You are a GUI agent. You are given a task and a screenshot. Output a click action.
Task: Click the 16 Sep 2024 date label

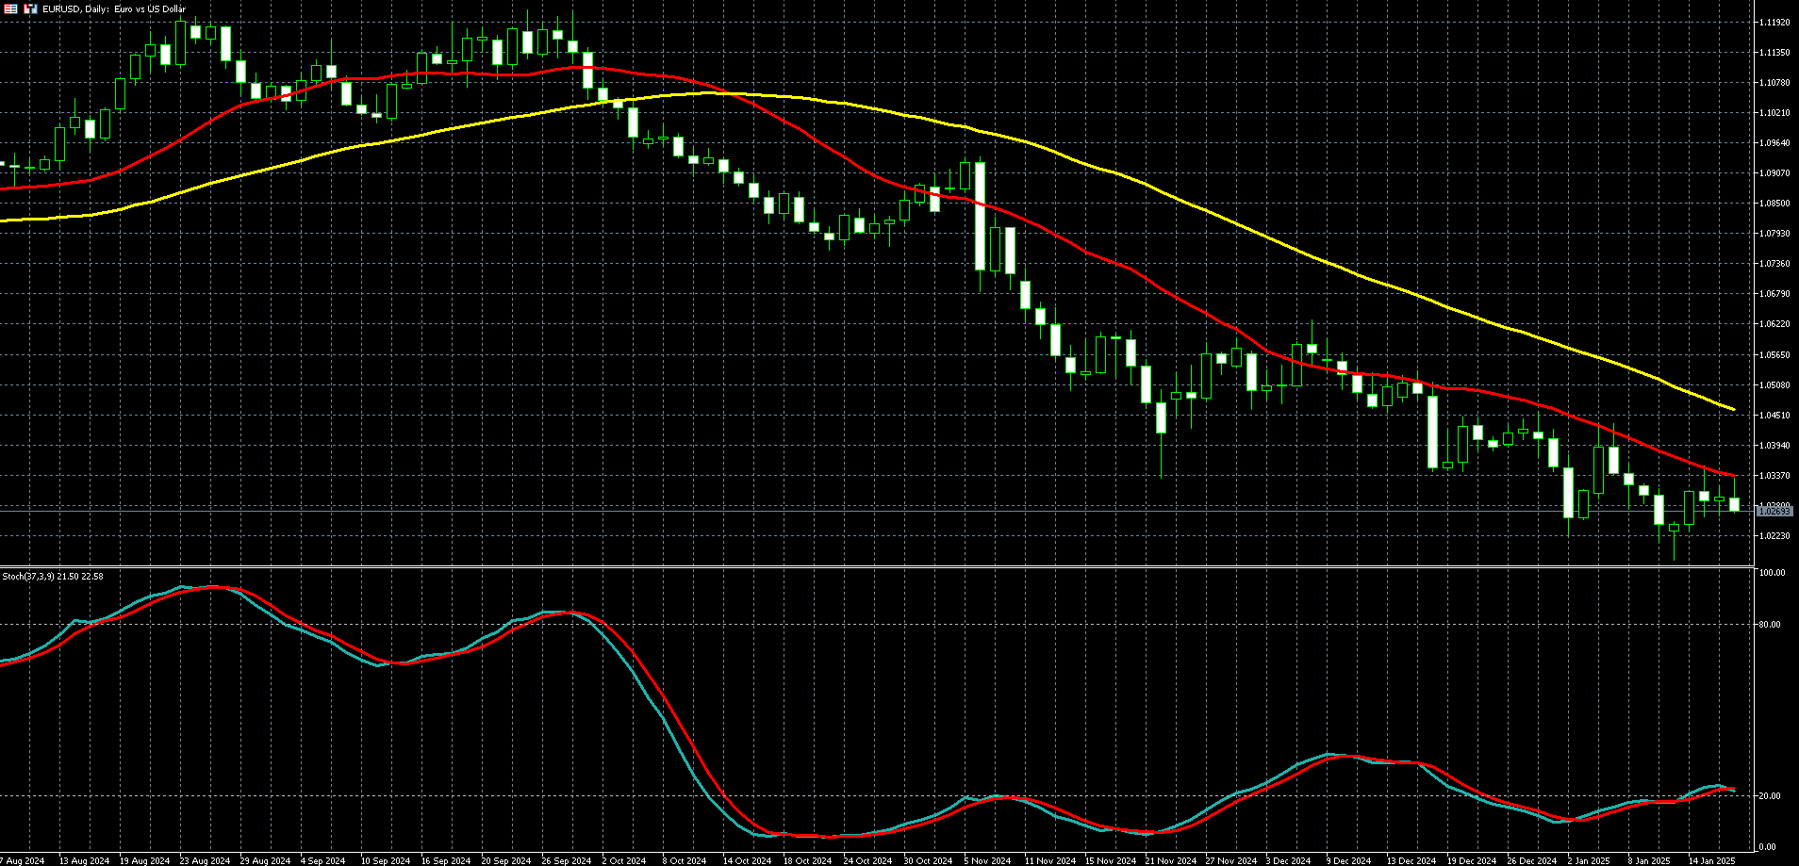click(446, 860)
